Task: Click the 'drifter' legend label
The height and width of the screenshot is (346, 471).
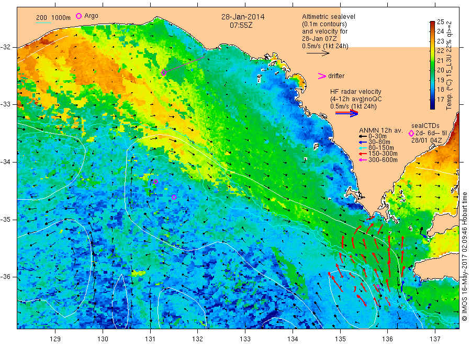Action: point(336,76)
